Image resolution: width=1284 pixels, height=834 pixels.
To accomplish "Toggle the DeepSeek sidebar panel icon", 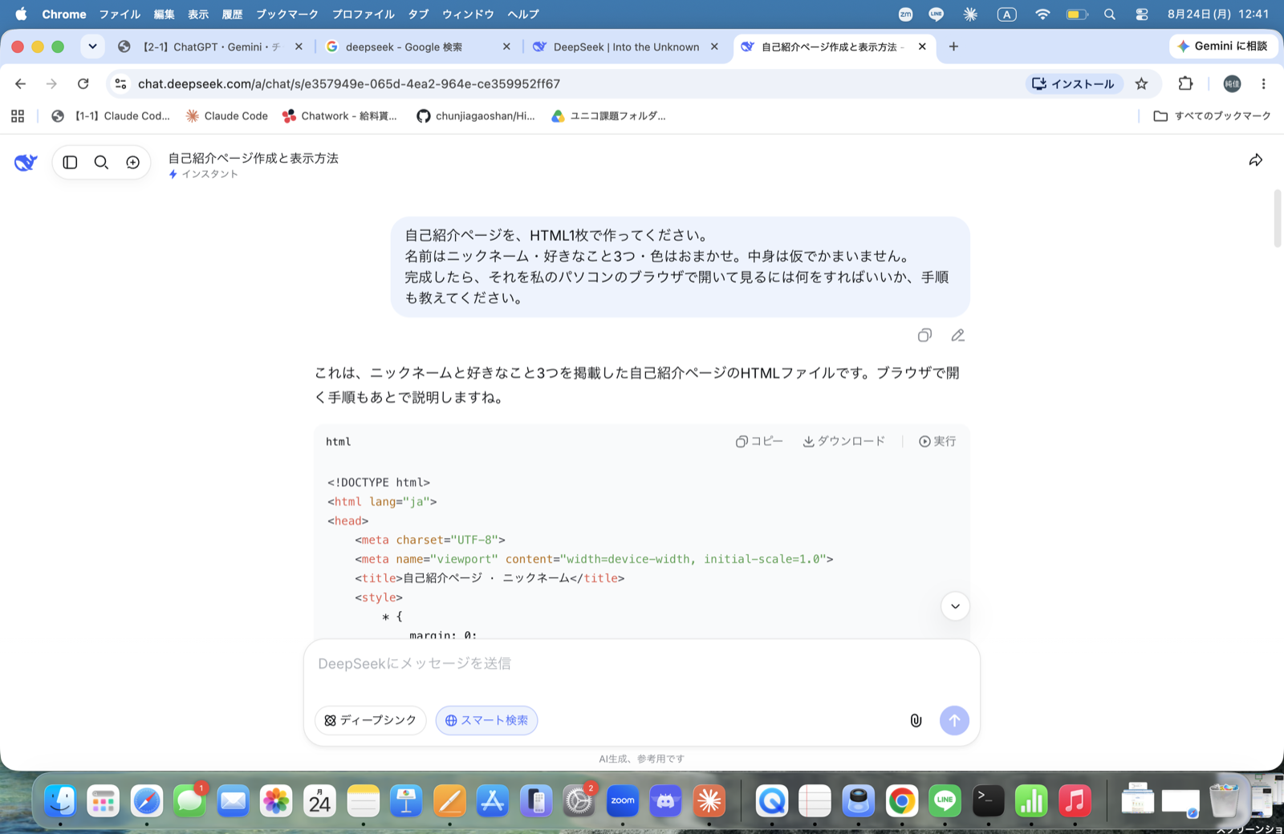I will 70,163.
